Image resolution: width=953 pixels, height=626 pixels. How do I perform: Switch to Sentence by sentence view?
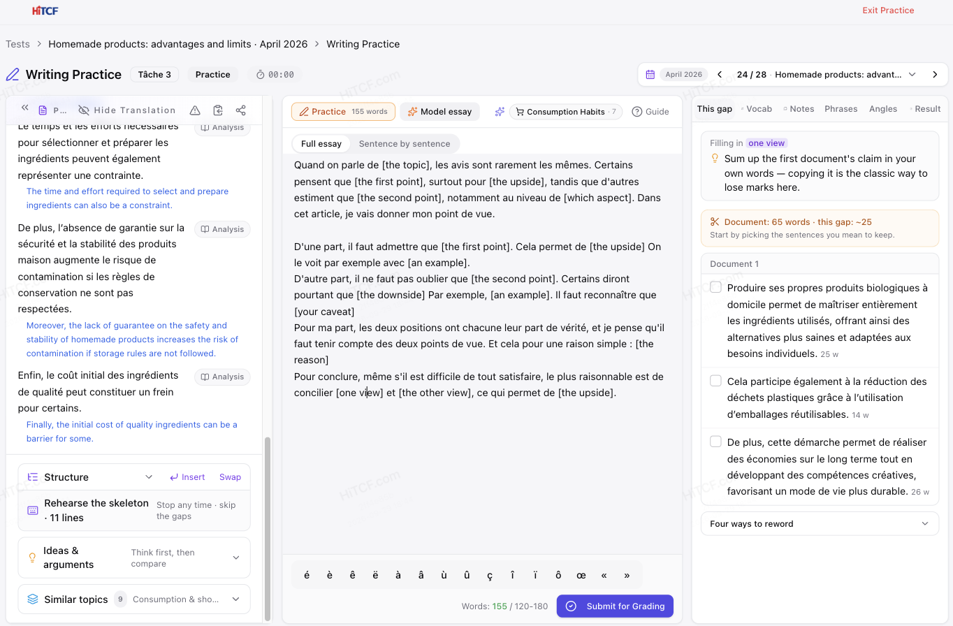pos(405,144)
